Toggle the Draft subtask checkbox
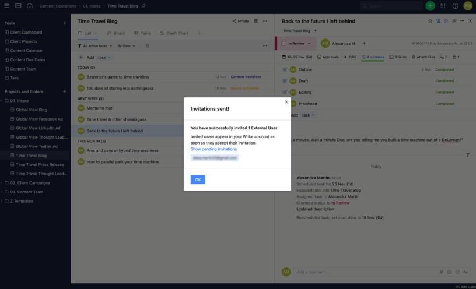 (285, 81)
